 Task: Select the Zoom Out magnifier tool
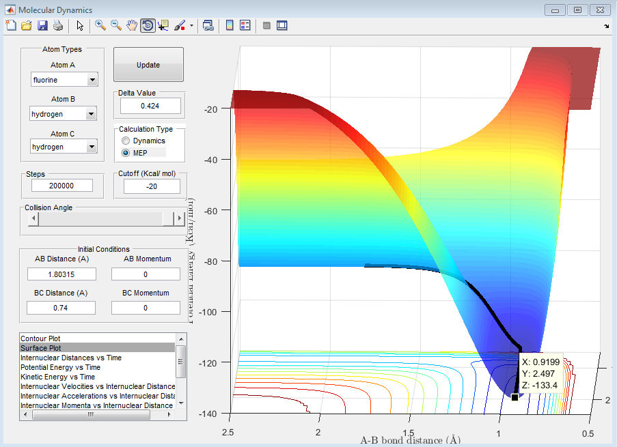pos(116,25)
